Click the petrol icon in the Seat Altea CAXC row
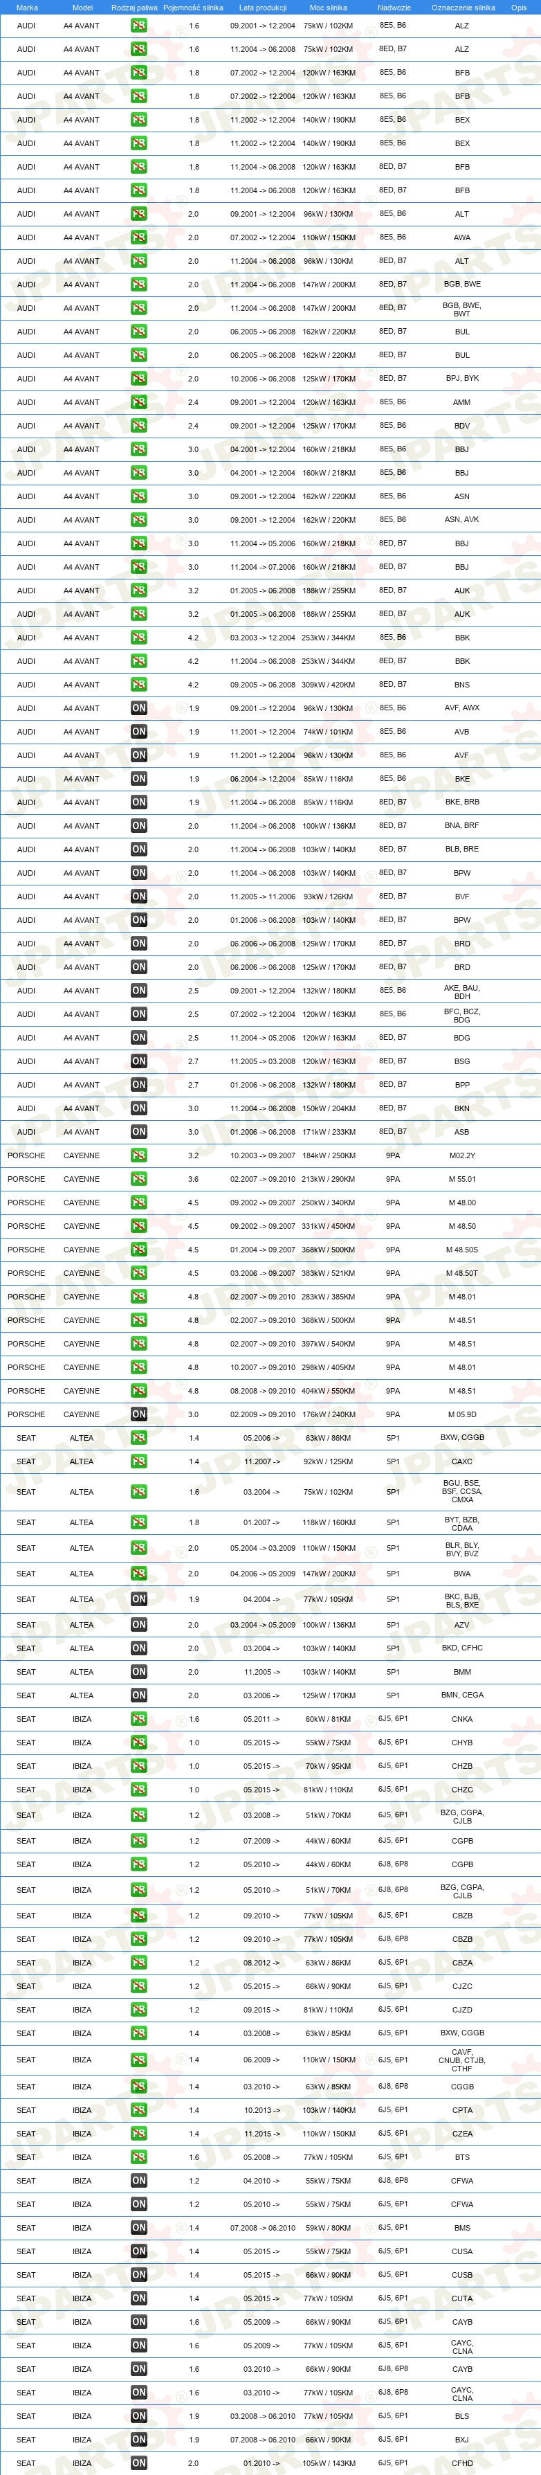This screenshot has height=2475, width=541. [138, 1461]
